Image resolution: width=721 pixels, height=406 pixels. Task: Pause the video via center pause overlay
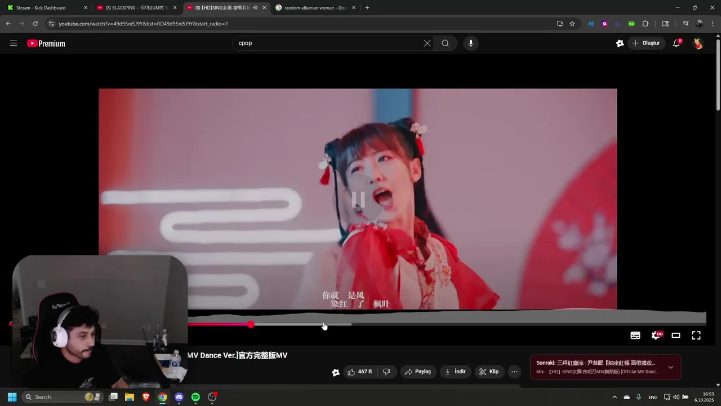pyautogui.click(x=358, y=200)
